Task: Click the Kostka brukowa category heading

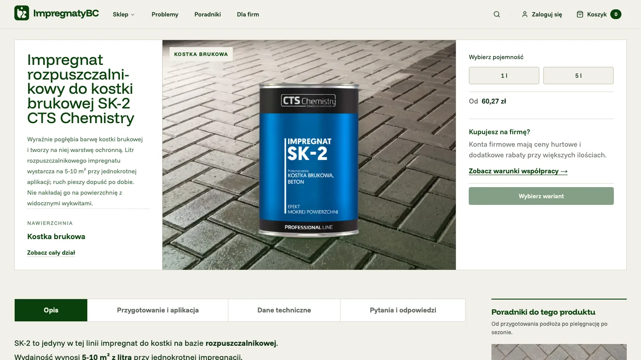Action: (56, 236)
